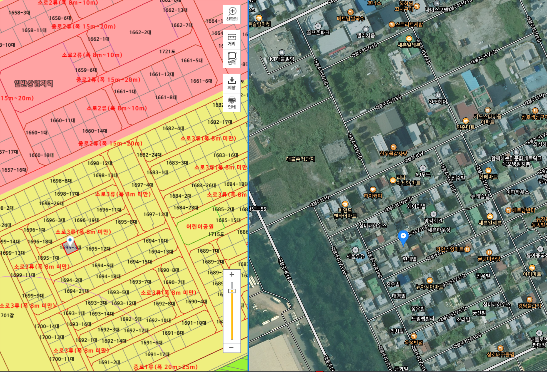
Task: Click the 엘리시움 place marker
Action: coord(366,32)
